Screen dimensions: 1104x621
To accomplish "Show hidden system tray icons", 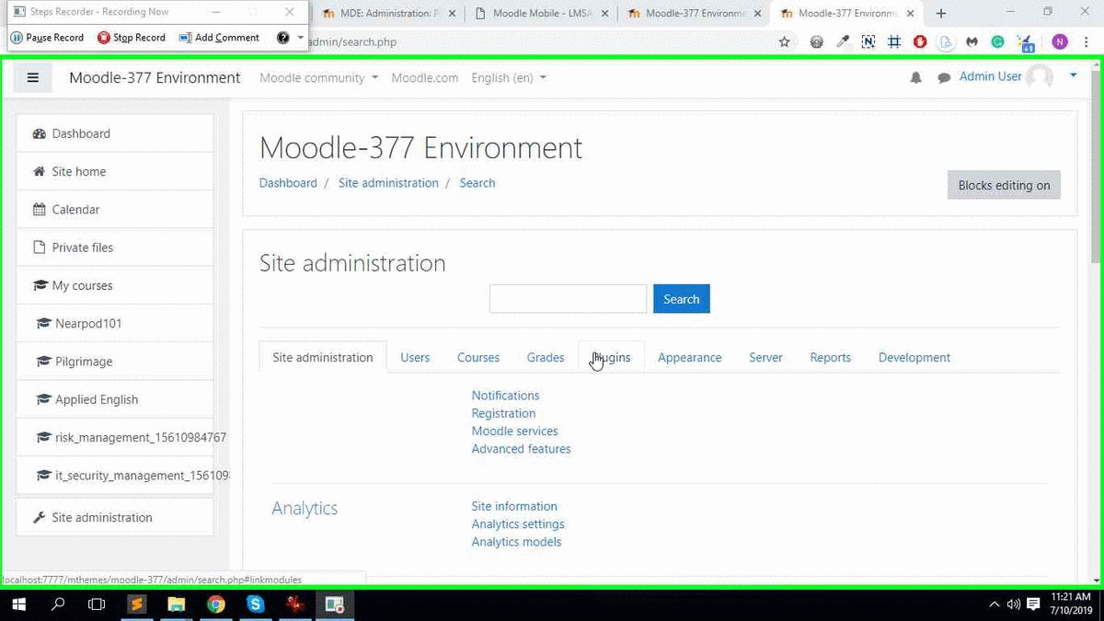I will pos(994,604).
